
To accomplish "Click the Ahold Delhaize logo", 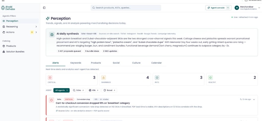I will [x=8, y=8].
